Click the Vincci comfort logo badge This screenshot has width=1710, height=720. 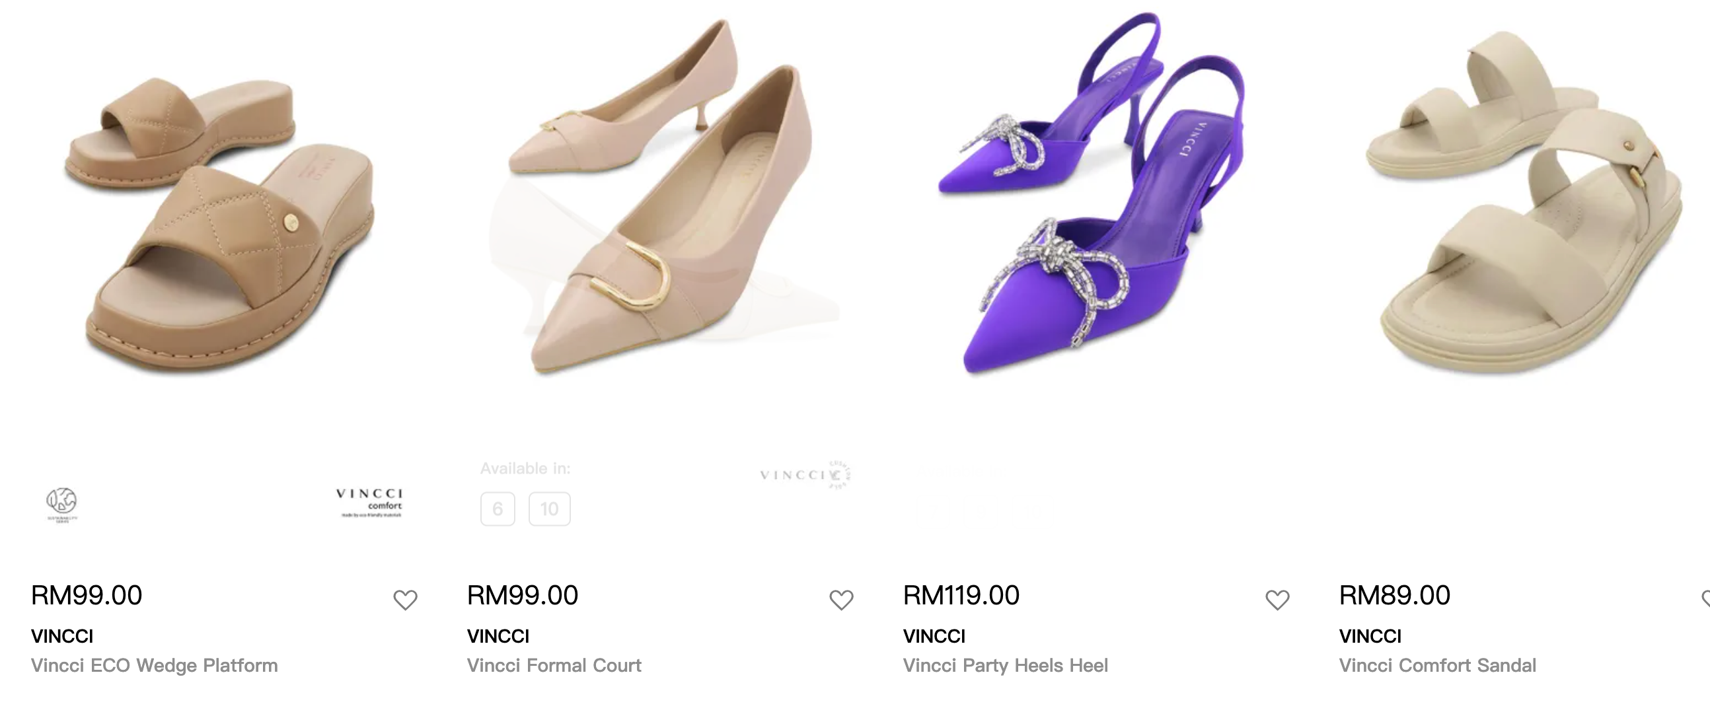370,502
